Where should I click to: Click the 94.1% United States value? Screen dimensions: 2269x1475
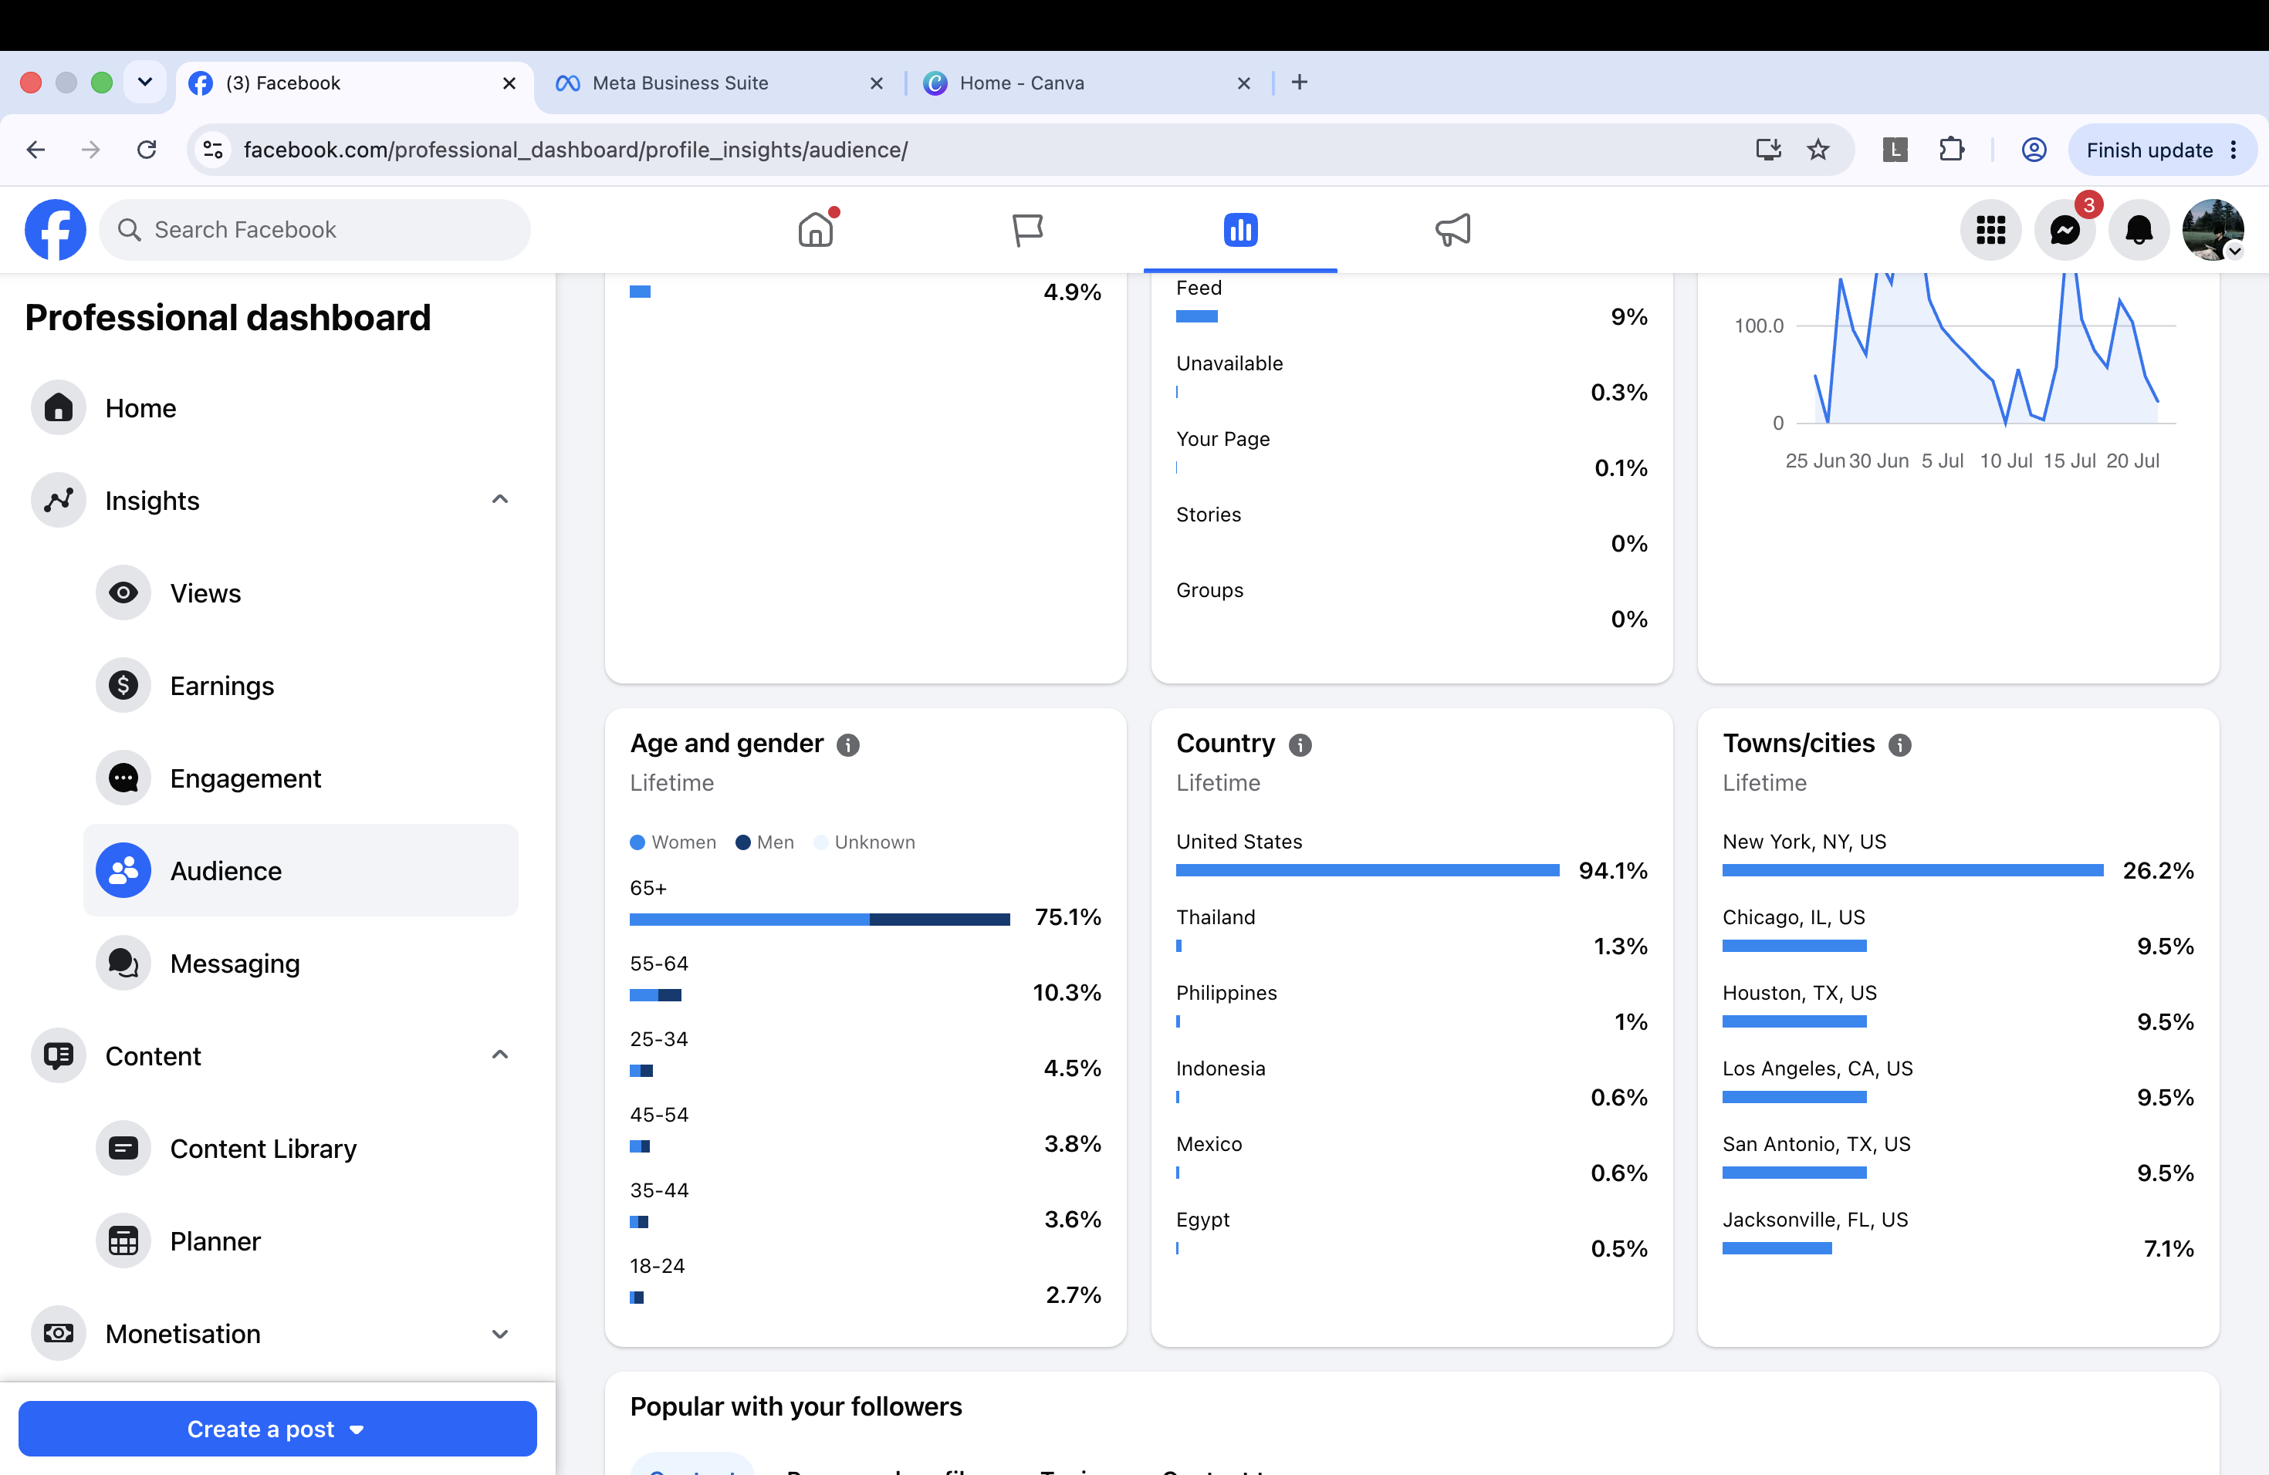1613,870
